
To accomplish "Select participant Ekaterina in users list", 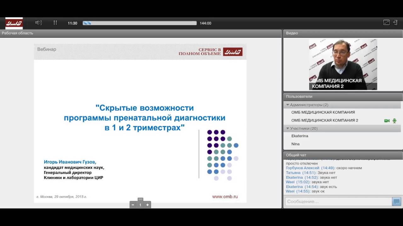I will click(x=300, y=136).
